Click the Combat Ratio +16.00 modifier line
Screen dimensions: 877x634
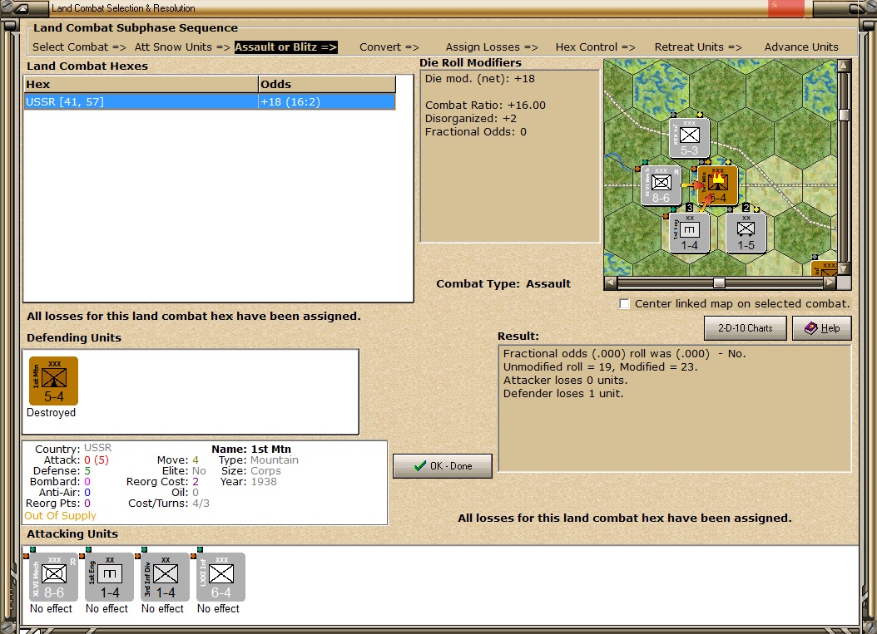click(485, 105)
